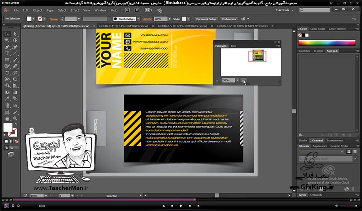The width and height of the screenshot is (362, 211).
Task: Select the Shape Builder tool
Action: [7, 86]
